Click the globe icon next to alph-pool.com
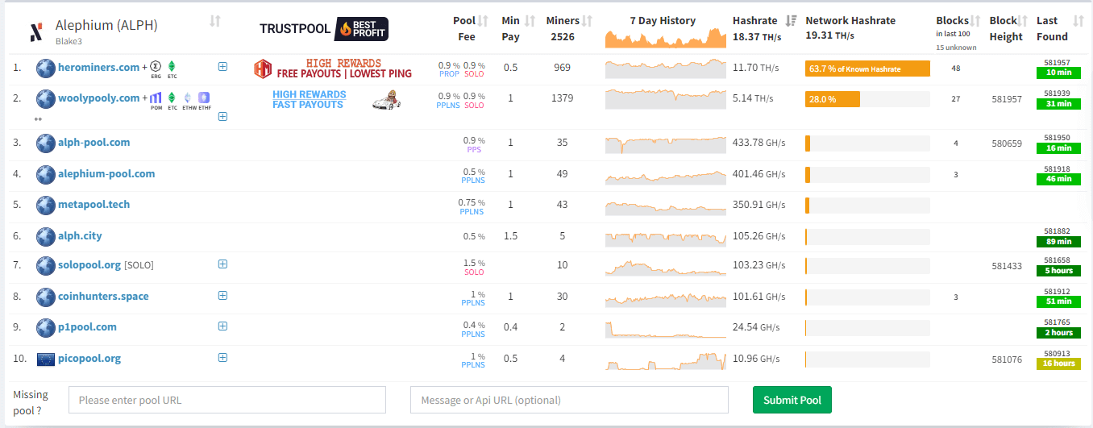The width and height of the screenshot is (1093, 428). point(46,143)
